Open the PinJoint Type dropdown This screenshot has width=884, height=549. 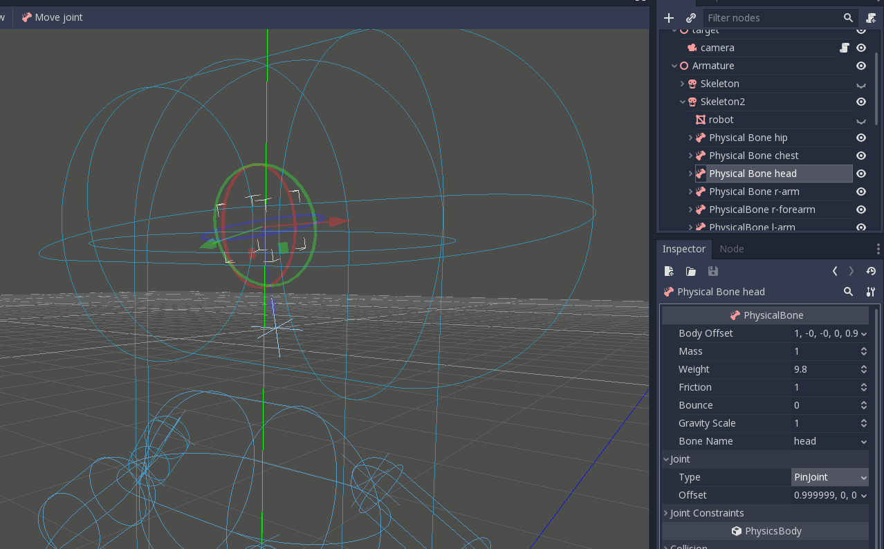point(829,477)
